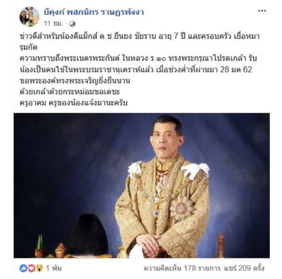This screenshot has width=282, height=279.
Task: Click the black hat in the photo
Action: click(89, 236)
